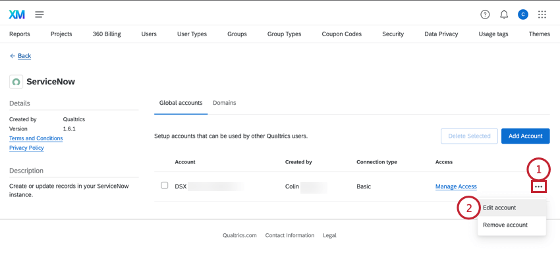Open the 360 Billing tab
The width and height of the screenshot is (560, 280).
point(107,34)
